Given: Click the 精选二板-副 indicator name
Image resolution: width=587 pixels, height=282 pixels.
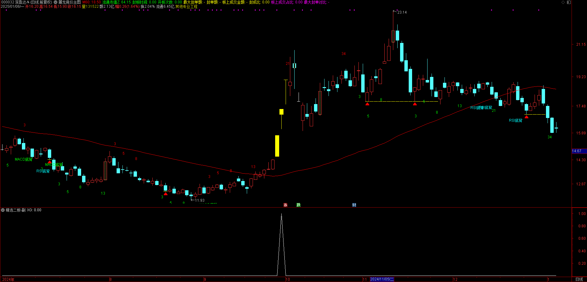Looking at the screenshot, I should pos(16,210).
